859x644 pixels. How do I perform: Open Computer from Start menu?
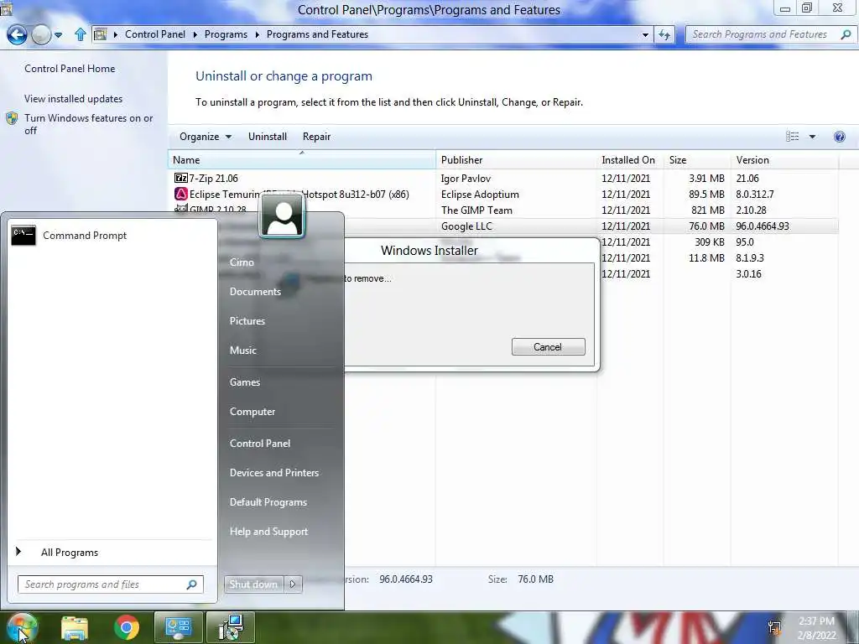(x=252, y=412)
